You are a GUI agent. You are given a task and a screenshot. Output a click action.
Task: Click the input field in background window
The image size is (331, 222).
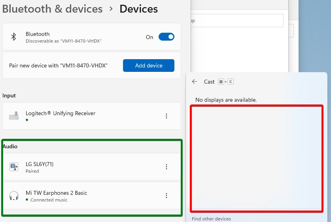(x=237, y=21)
